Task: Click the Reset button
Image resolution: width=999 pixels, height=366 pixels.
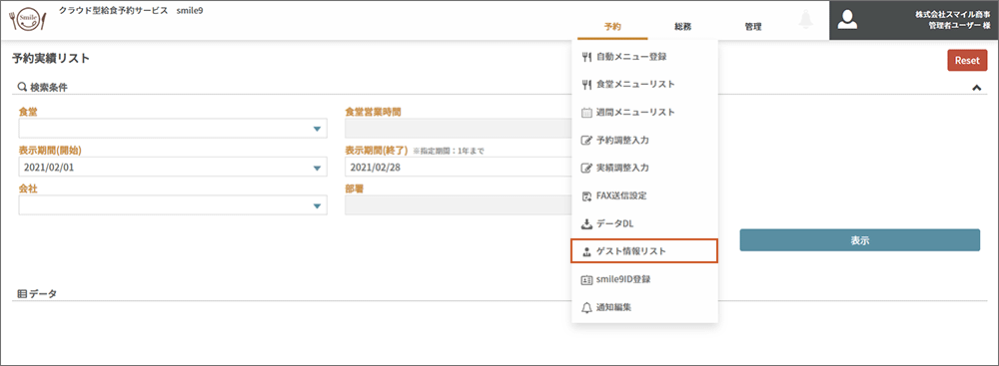Action: (967, 61)
